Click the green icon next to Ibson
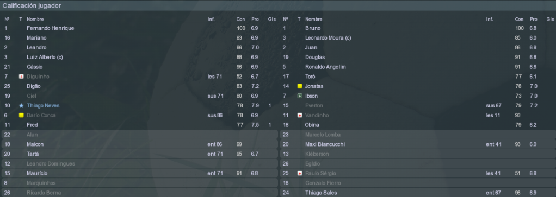556x197 pixels. click(300, 96)
